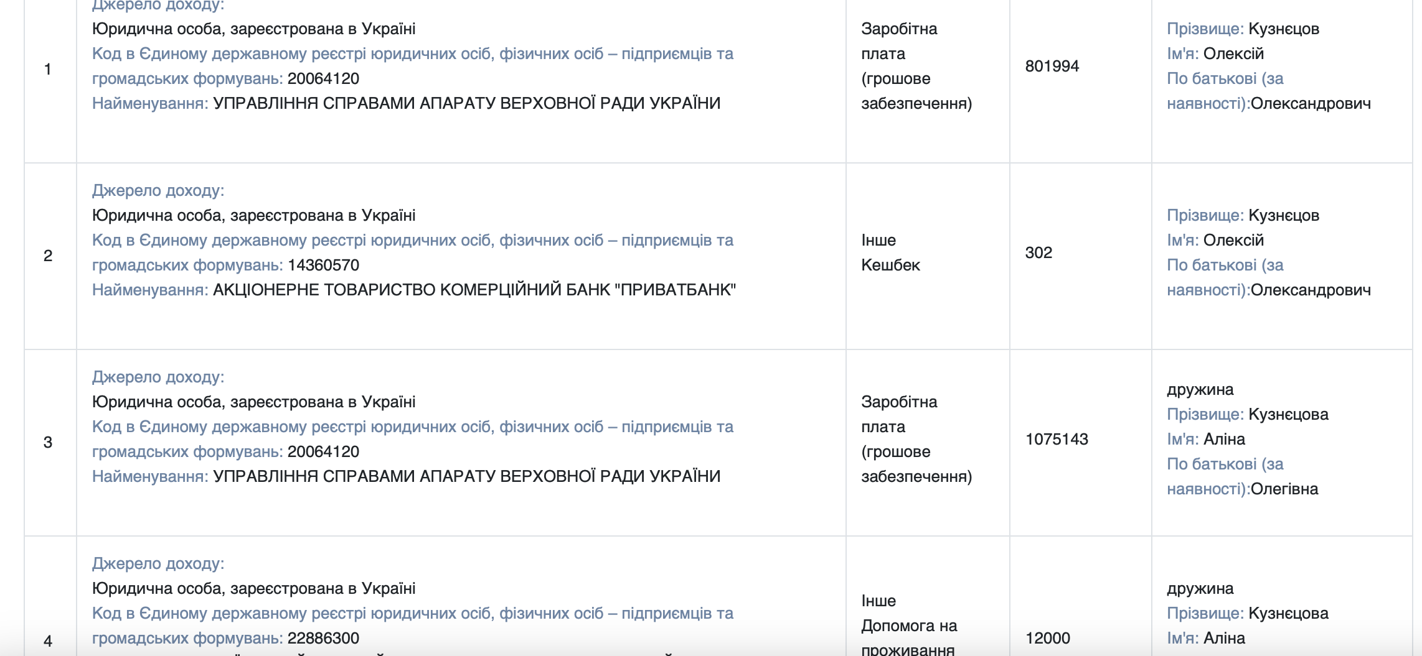
Task: Click the Заробітна плата type in row 1
Action: (916, 66)
